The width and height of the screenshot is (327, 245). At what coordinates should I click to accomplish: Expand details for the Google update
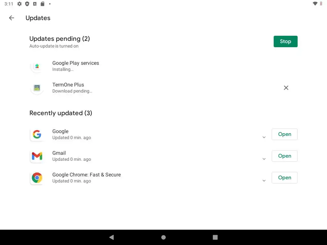264,137
